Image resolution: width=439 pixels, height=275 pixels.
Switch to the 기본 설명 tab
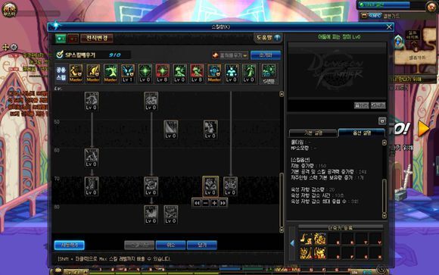pos(313,133)
